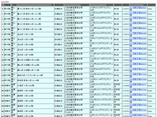Click the location cell in row 2 ending 155-1號

coord(35,19)
